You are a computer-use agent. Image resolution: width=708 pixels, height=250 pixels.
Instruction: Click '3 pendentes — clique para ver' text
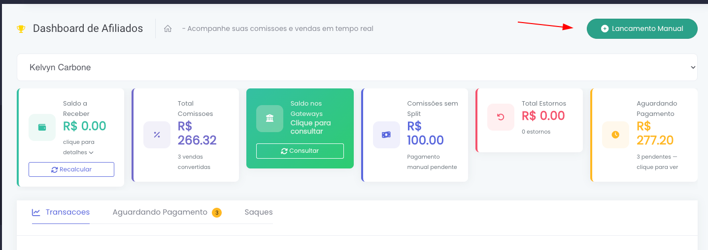tap(657, 162)
